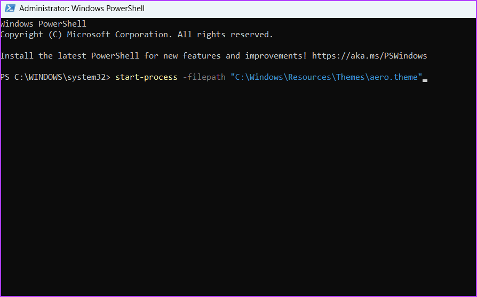Click the 'start-process' command text
This screenshot has width=477, height=297.
(146, 77)
